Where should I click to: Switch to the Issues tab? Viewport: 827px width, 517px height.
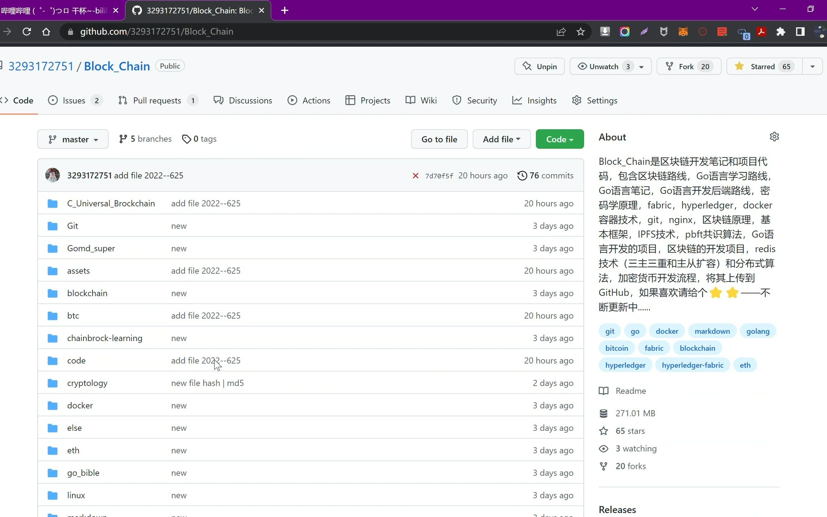75,101
